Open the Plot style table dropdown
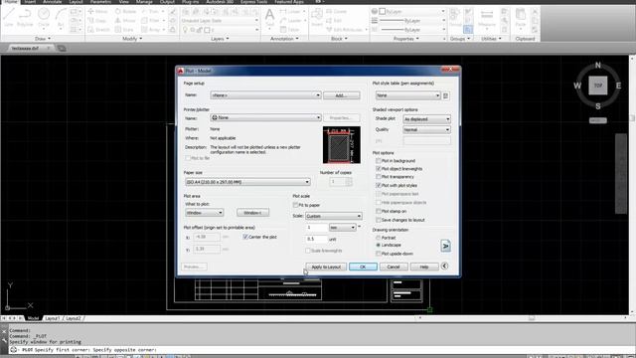Image resolution: width=636 pixels, height=358 pixels. (407, 95)
